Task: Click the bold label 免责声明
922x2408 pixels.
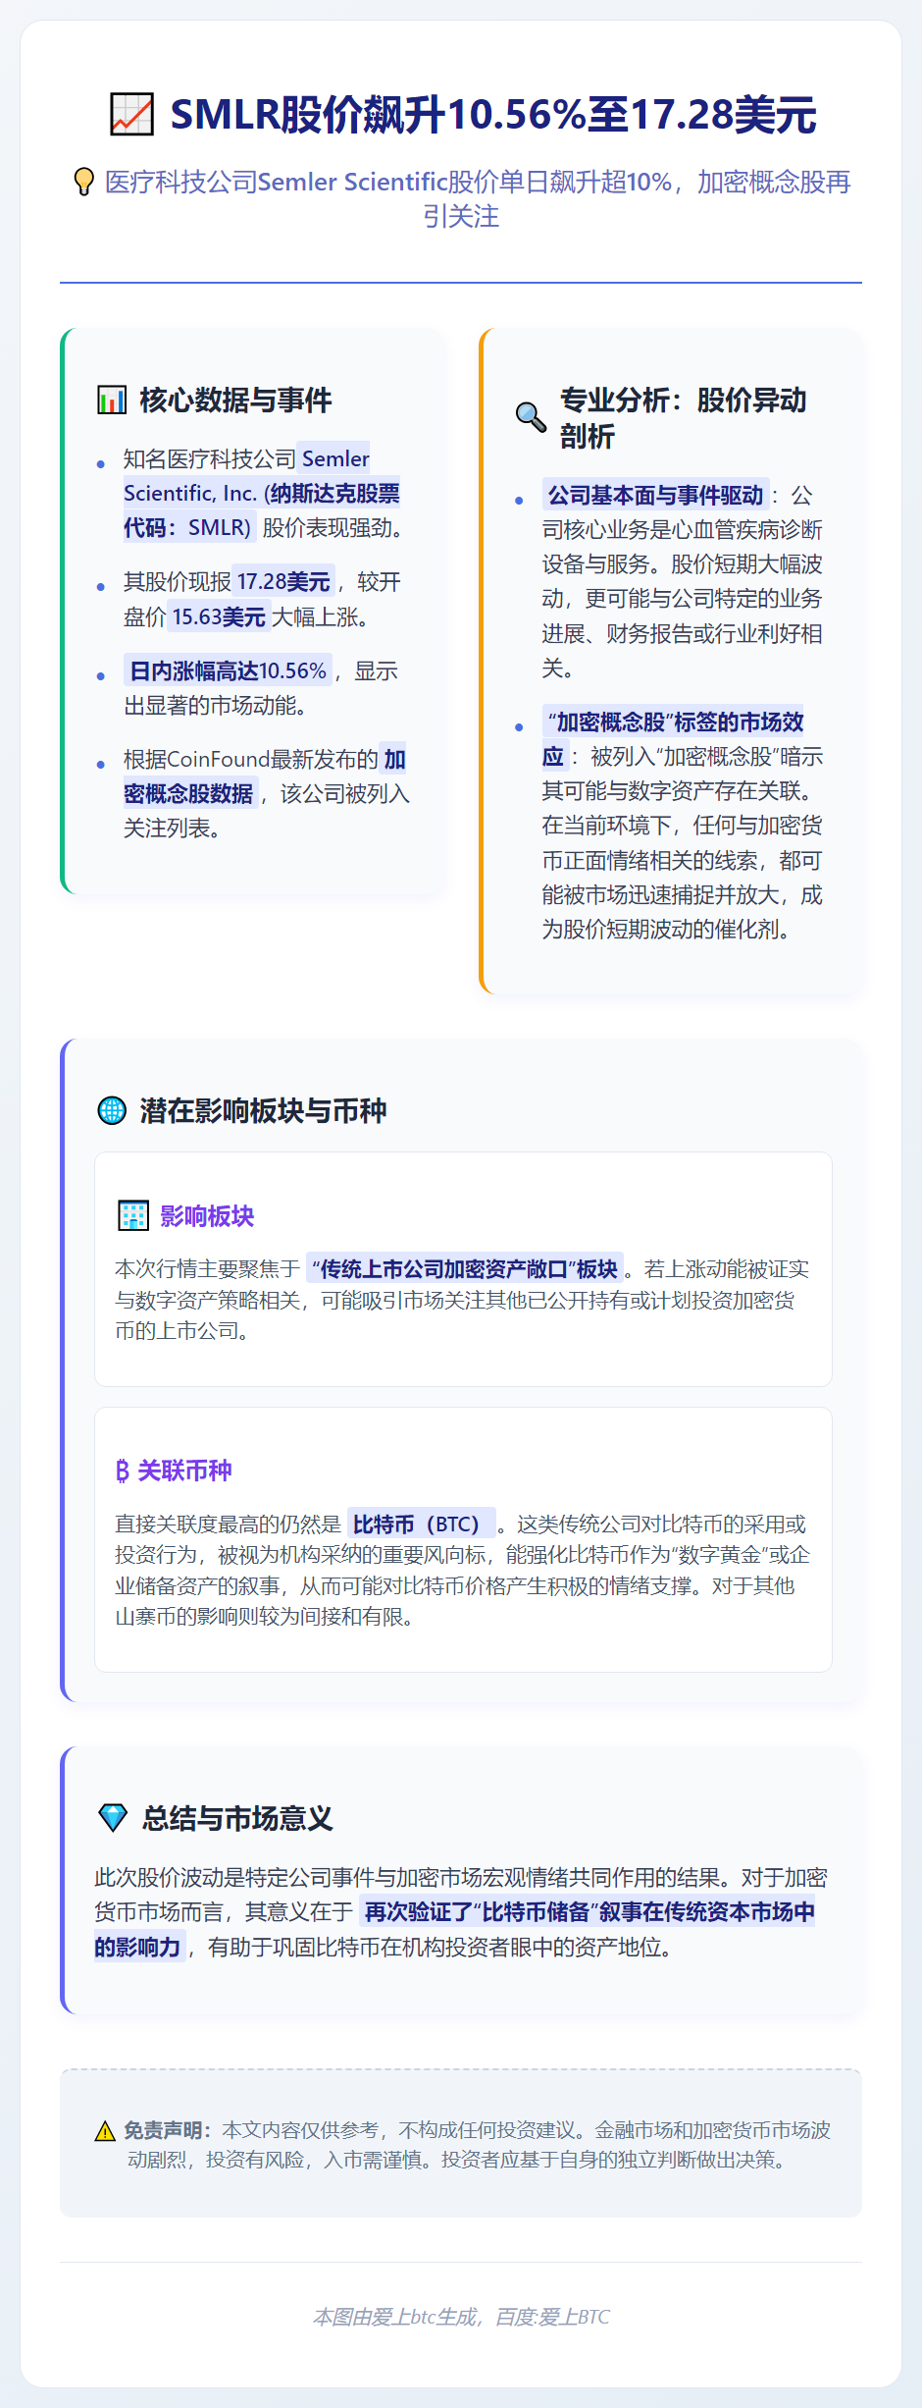Action: [167, 2131]
